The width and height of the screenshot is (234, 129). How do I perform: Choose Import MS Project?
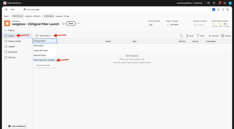point(45,50)
